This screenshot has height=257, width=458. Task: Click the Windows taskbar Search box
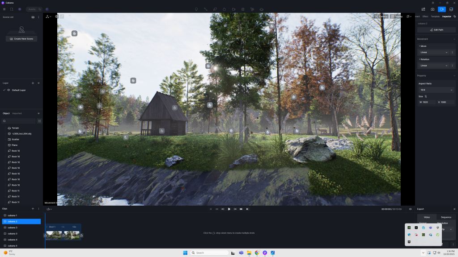(x=209, y=253)
